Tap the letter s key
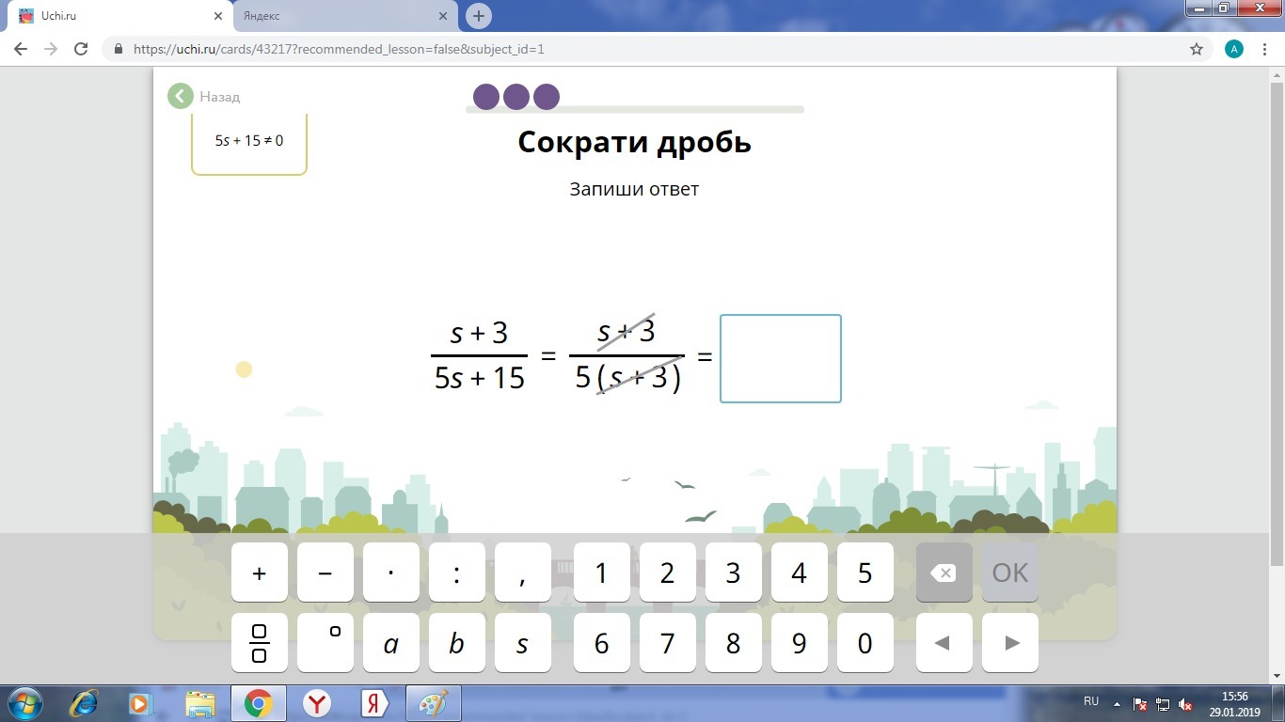The image size is (1285, 722). [523, 643]
